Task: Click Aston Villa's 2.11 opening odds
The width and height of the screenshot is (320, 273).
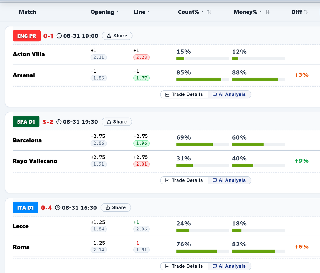Action: click(99, 57)
